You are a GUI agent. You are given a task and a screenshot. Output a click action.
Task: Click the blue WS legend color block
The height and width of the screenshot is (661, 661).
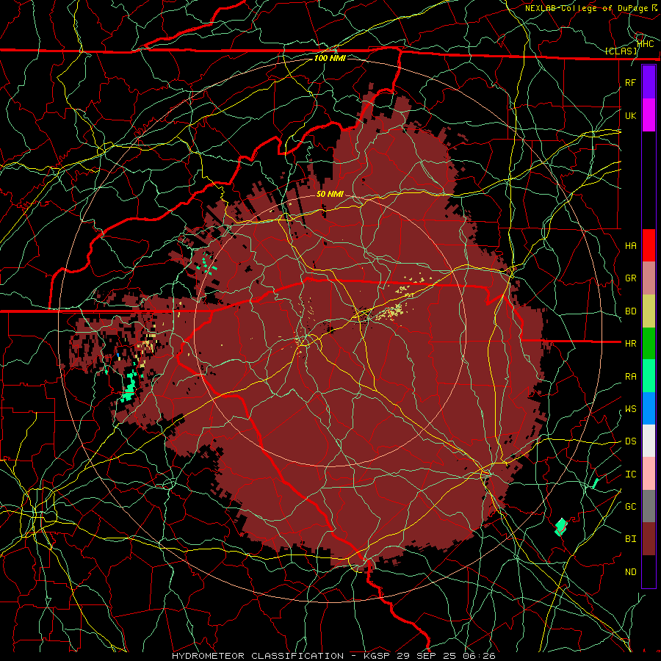coord(649,408)
